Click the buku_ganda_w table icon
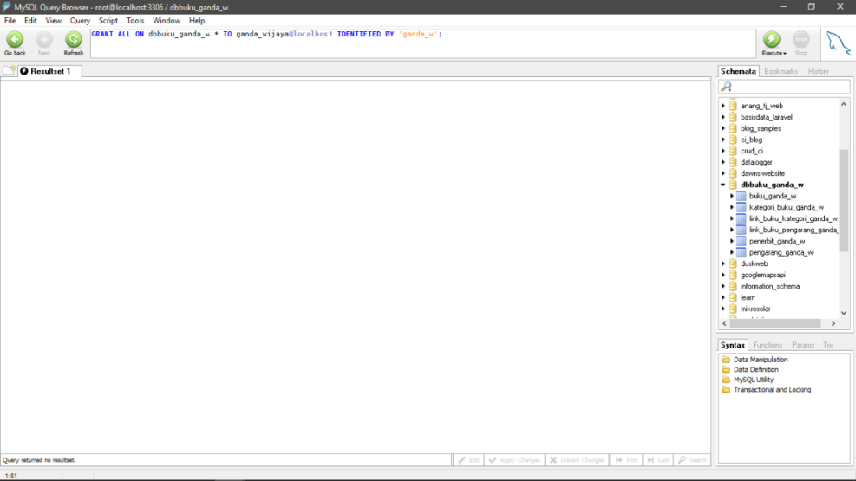 point(741,196)
